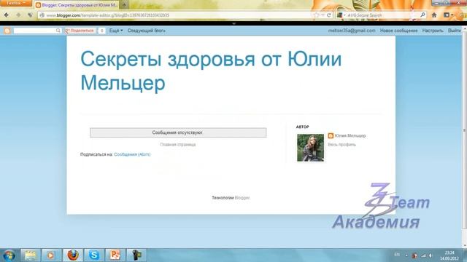Open the Весь профиль link

tap(341, 145)
